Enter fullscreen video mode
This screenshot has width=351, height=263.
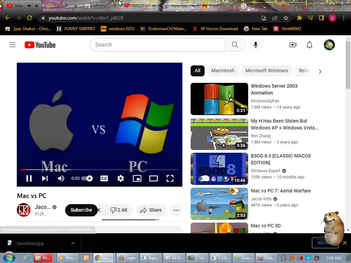click(x=170, y=178)
